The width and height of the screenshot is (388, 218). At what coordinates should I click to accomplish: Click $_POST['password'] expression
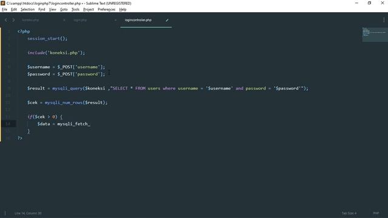[x=80, y=74]
